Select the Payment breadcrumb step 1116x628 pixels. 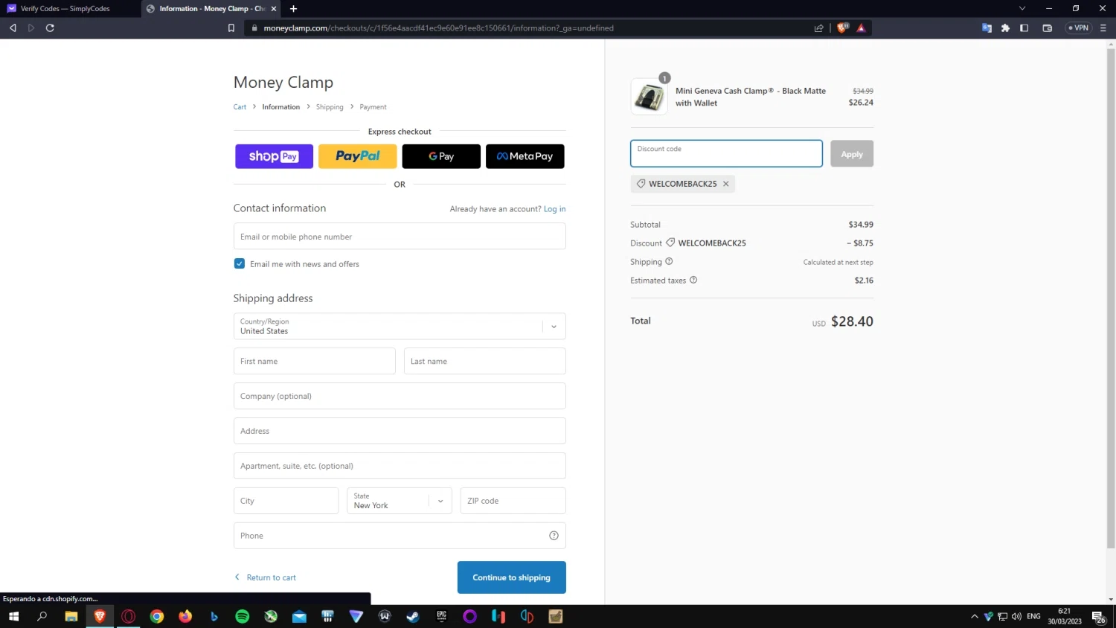coord(373,107)
